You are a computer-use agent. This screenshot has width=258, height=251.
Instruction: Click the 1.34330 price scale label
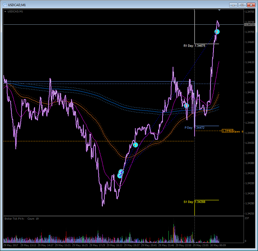pyautogui.click(x=250, y=183)
